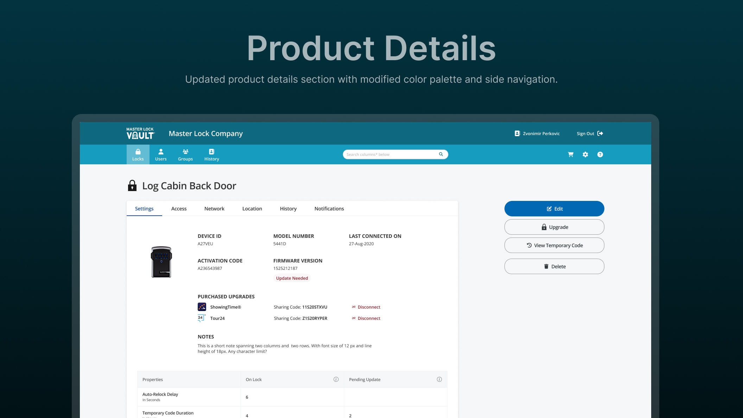Click the Master Lock Company title
The image size is (743, 418).
pyautogui.click(x=206, y=134)
